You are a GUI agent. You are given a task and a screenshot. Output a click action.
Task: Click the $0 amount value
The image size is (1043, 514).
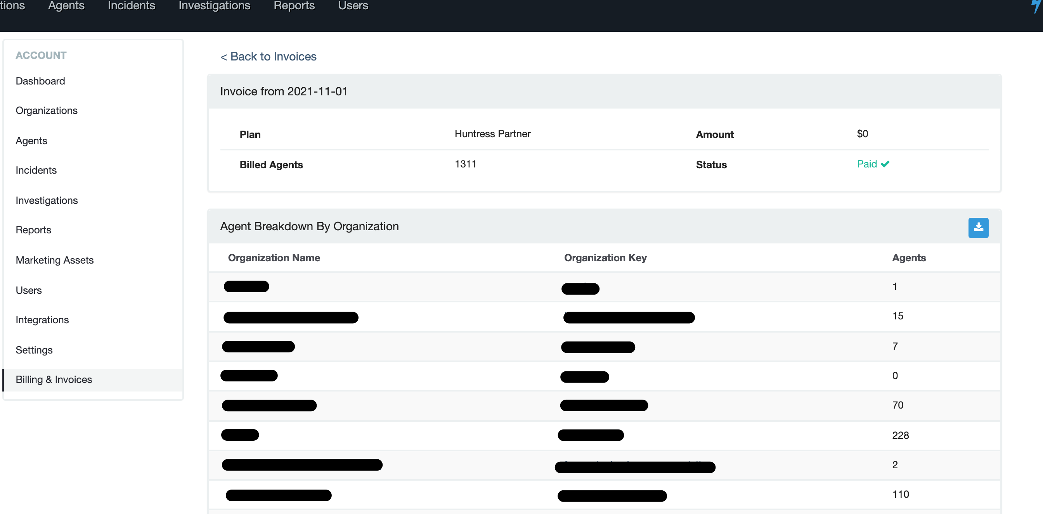(x=862, y=134)
